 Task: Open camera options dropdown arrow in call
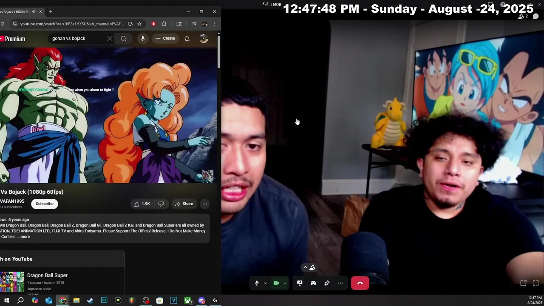tap(285, 283)
